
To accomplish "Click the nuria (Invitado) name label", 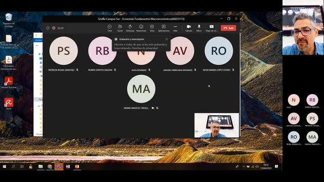I will (139, 70).
